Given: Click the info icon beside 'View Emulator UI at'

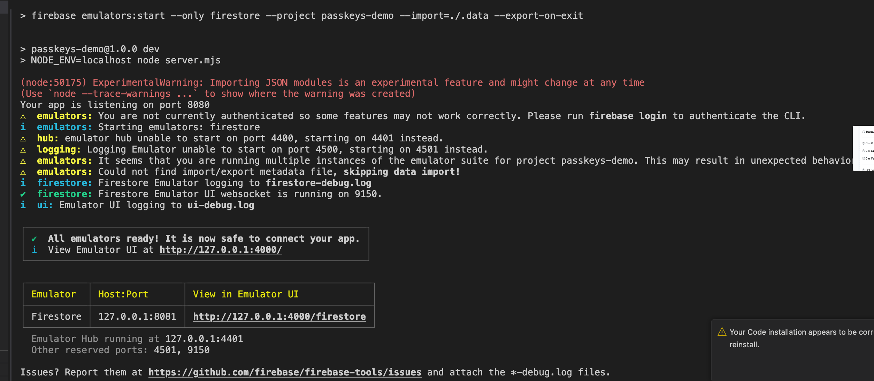Looking at the screenshot, I should 34,250.
